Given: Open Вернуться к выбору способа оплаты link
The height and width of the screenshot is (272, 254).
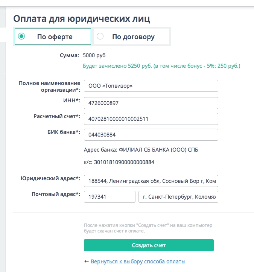Looking at the screenshot, I should [x=138, y=261].
